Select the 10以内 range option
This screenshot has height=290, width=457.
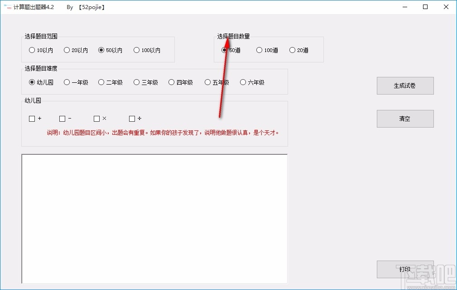(32, 50)
